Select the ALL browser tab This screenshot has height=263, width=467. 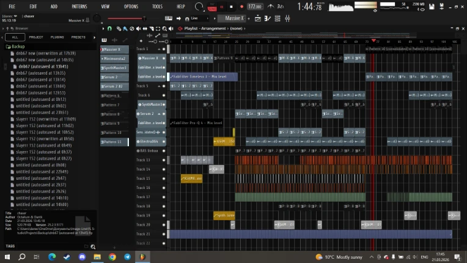coord(15,37)
